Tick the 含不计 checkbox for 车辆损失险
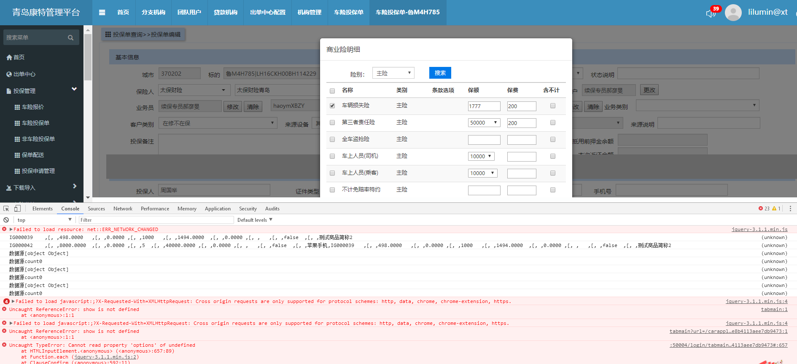Viewport: 797px width, 364px height. coord(552,106)
